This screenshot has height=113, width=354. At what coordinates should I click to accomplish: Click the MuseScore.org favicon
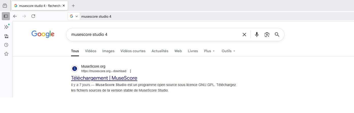74,69
